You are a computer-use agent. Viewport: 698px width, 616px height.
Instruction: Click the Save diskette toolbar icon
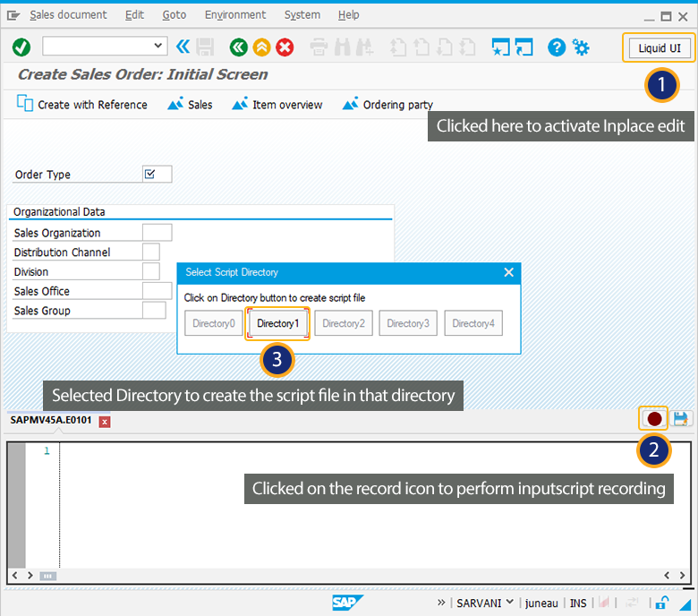tap(205, 47)
